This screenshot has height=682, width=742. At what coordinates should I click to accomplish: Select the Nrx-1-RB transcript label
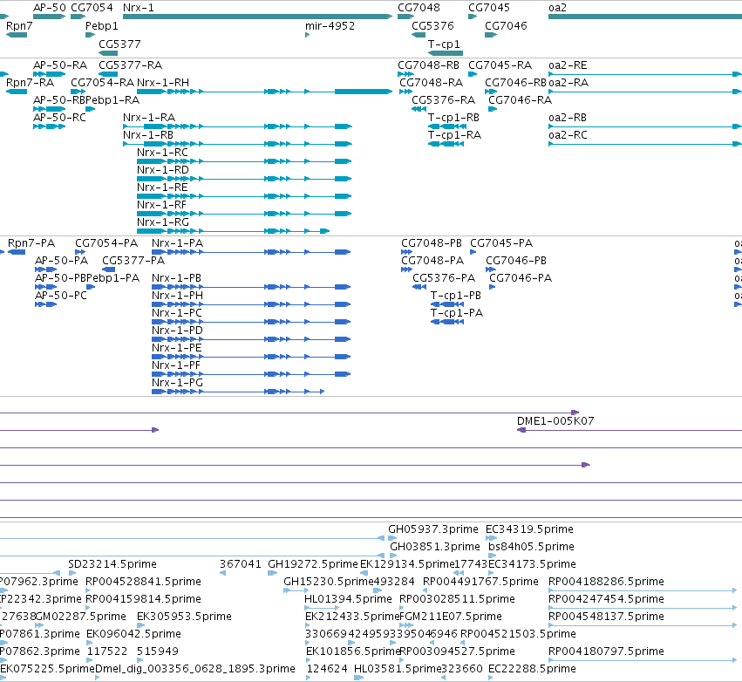[x=148, y=135]
